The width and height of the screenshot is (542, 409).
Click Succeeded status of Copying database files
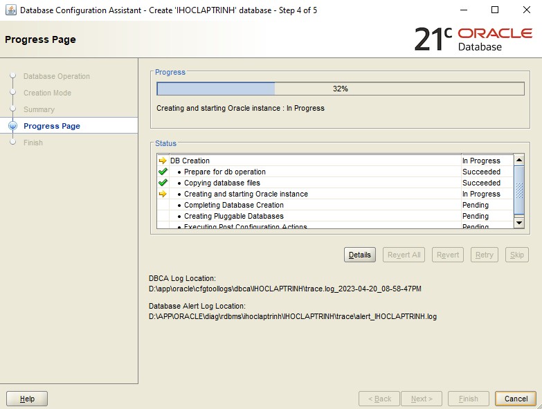pos(481,183)
